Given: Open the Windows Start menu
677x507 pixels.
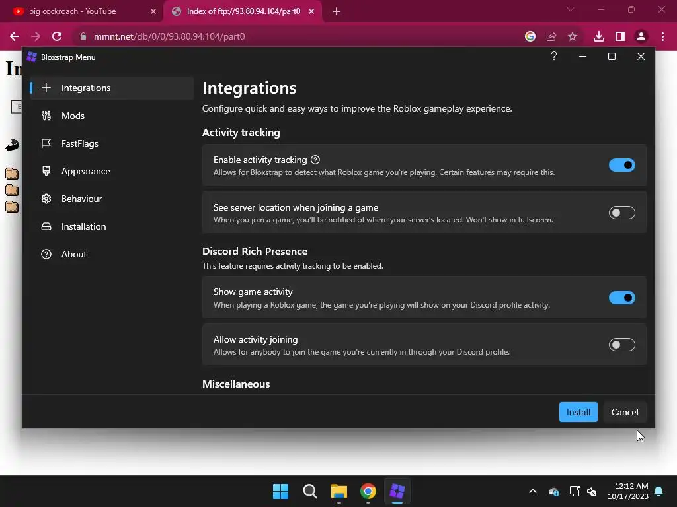Looking at the screenshot, I should click(x=280, y=491).
